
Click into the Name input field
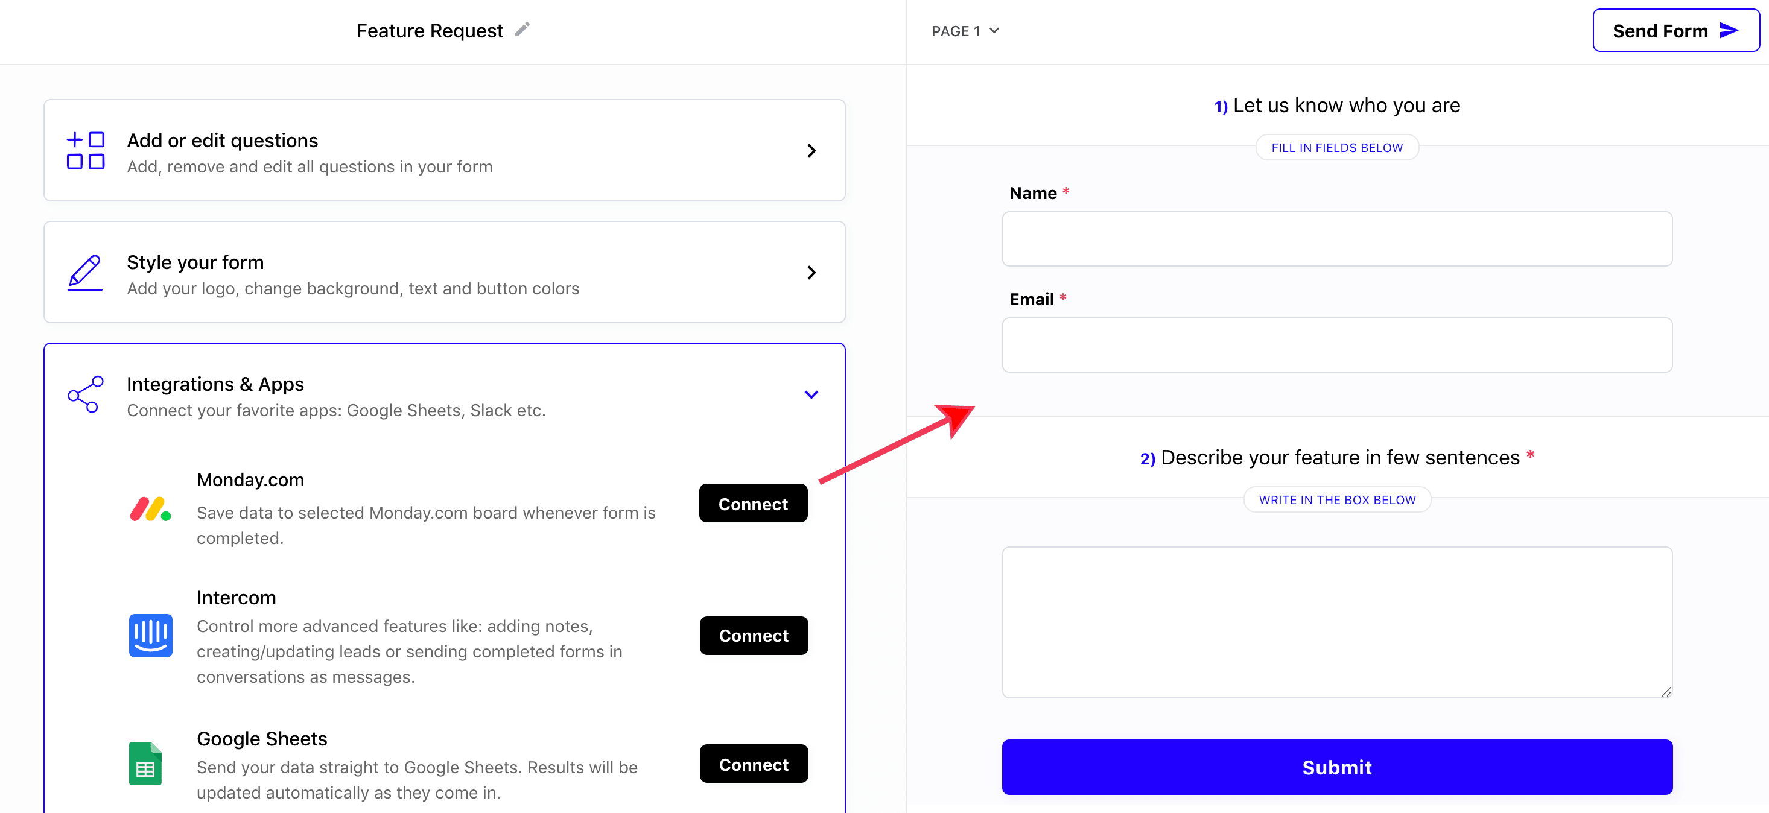click(1336, 239)
